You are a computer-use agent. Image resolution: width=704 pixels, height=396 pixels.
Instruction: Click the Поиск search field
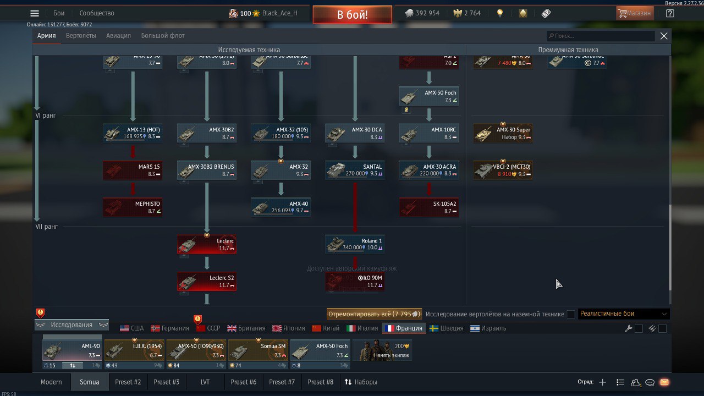600,36
